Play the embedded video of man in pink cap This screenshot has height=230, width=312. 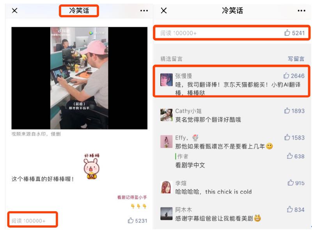80,78
